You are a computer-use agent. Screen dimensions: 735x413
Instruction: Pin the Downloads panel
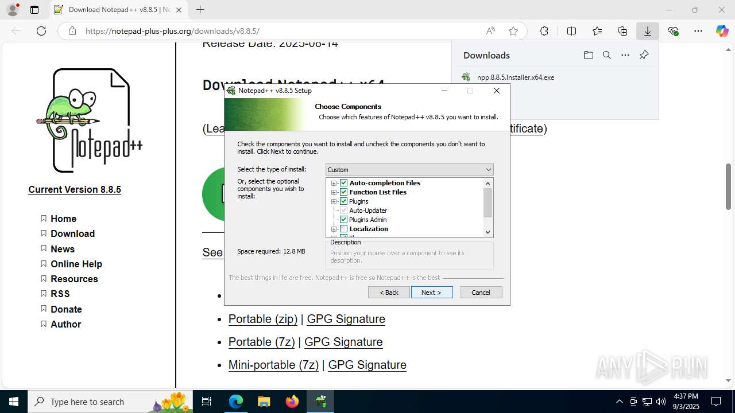[644, 55]
